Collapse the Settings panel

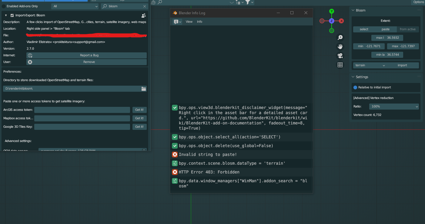[x=353, y=77]
